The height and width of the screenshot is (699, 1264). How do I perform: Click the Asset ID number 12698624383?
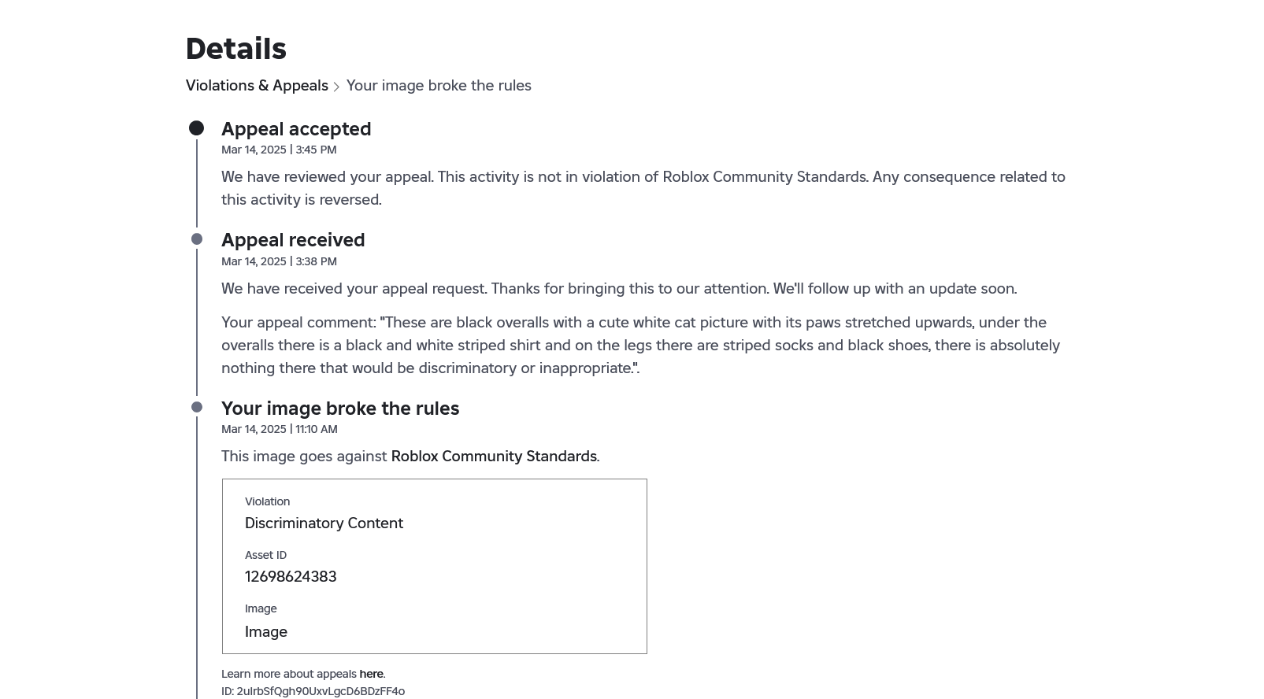[x=291, y=577]
